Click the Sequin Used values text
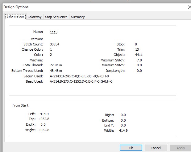Screen dimensions: 191x152 tap(79, 76)
